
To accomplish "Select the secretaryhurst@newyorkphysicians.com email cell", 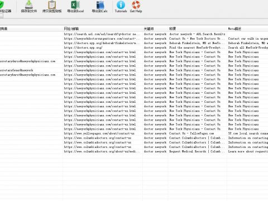I will [27, 75].
